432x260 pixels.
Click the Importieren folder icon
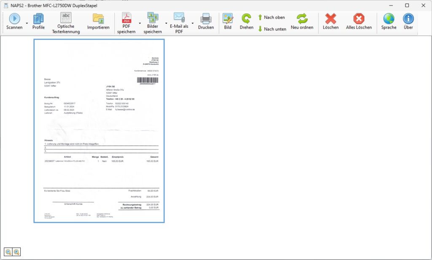coord(98,19)
